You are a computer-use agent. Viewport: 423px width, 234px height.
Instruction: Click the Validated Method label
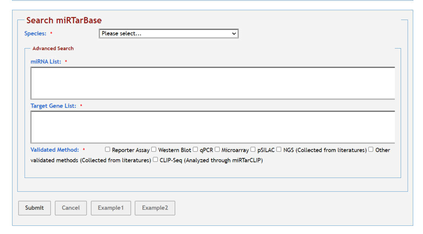point(54,150)
